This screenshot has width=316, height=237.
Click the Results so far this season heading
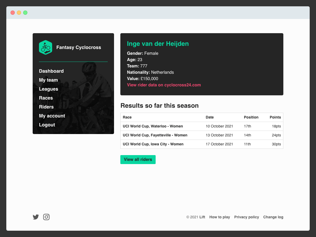(x=160, y=106)
